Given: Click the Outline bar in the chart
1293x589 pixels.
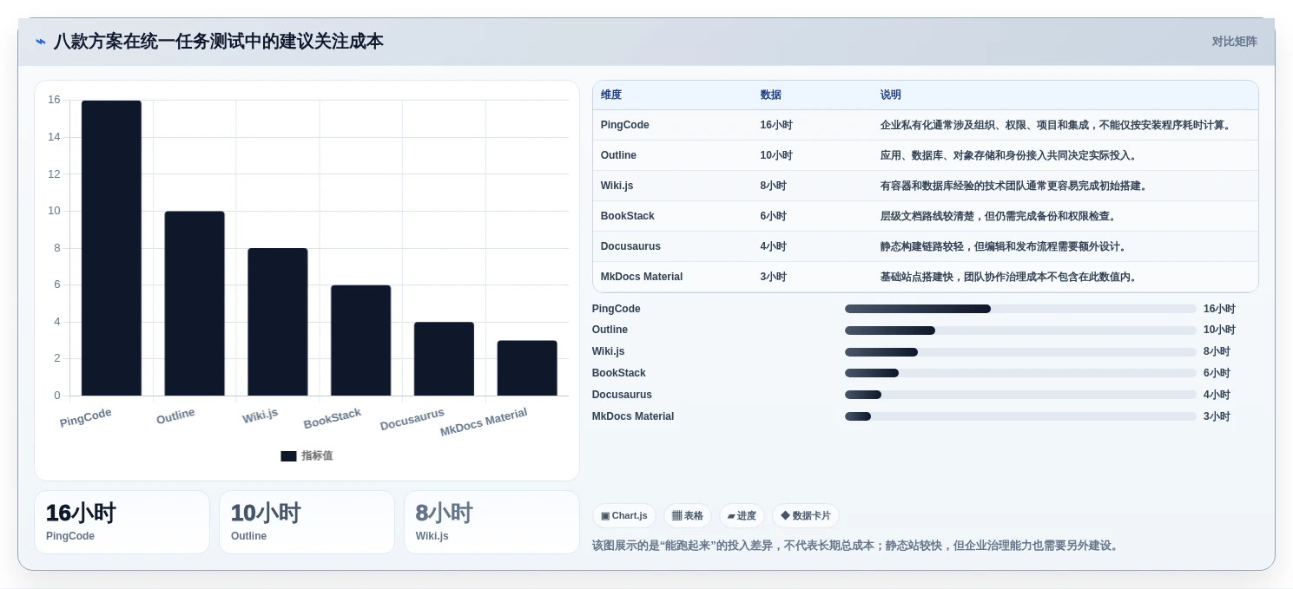Looking at the screenshot, I should point(195,304).
